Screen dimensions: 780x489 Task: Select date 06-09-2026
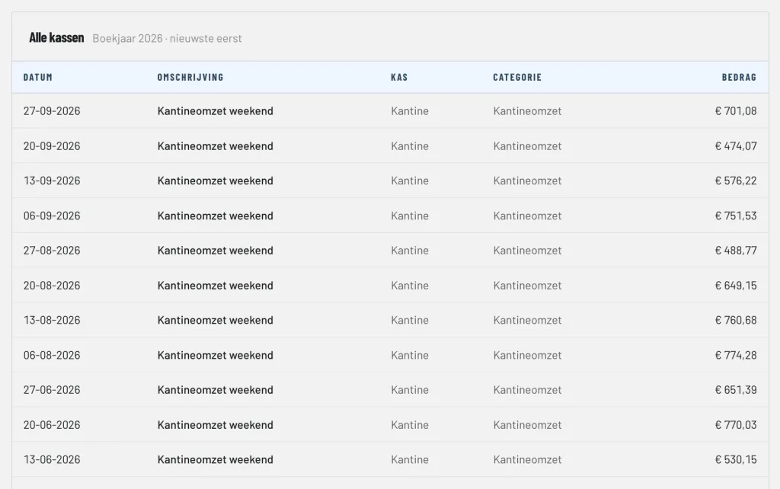52,216
